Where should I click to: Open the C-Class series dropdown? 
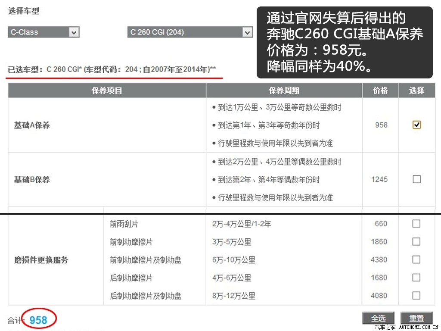point(43,32)
